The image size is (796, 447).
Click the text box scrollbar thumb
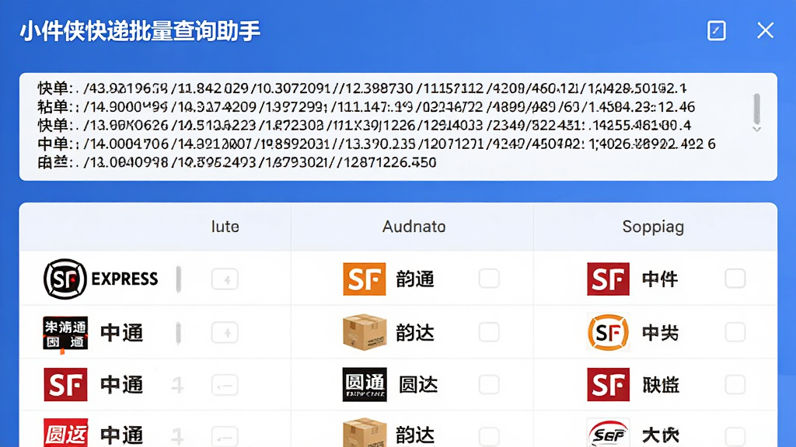pyautogui.click(x=756, y=109)
